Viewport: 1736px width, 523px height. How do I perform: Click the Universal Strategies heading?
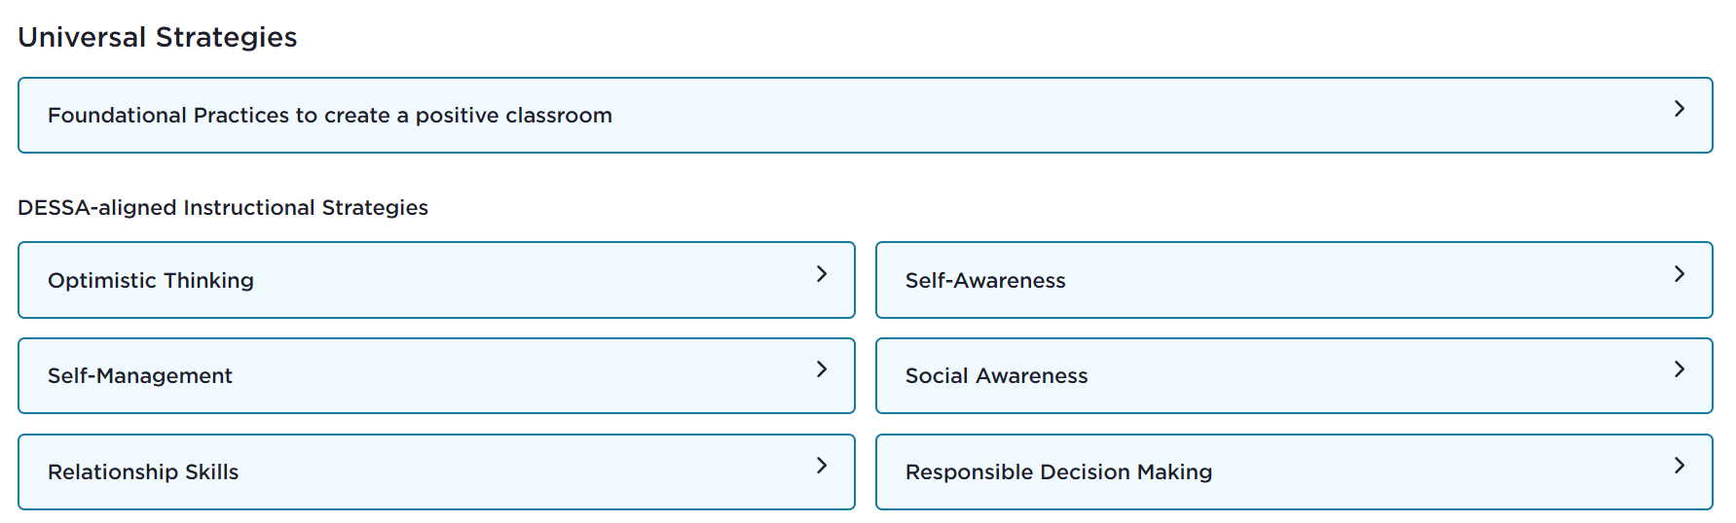158,37
